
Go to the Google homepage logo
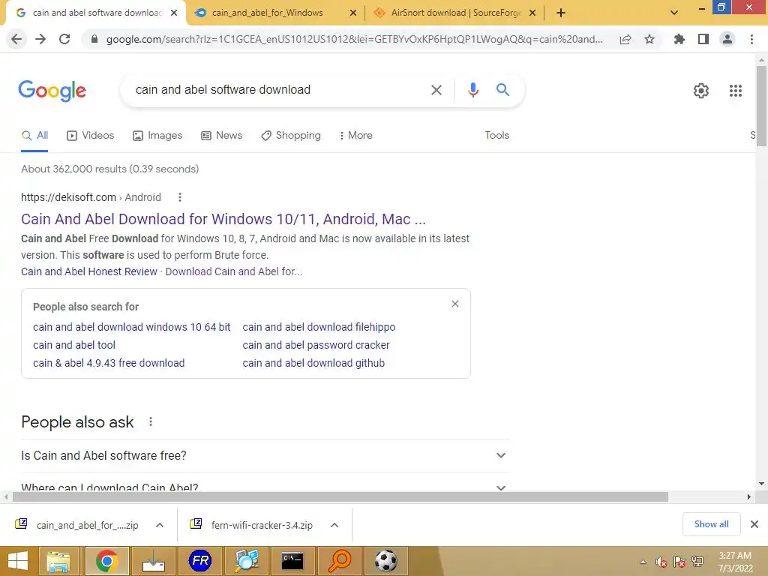(x=52, y=91)
